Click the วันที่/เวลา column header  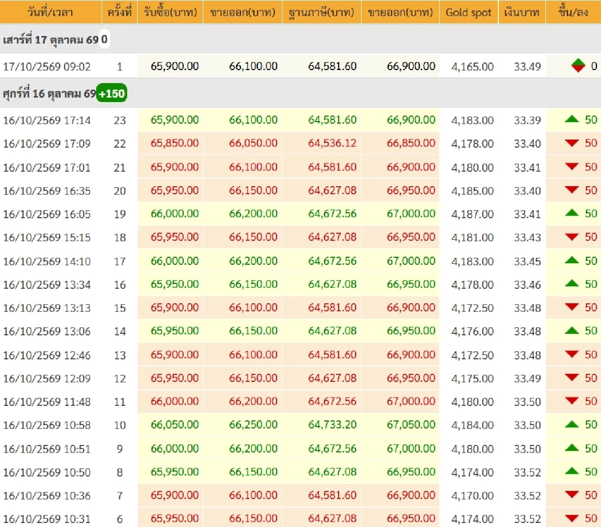pos(50,12)
